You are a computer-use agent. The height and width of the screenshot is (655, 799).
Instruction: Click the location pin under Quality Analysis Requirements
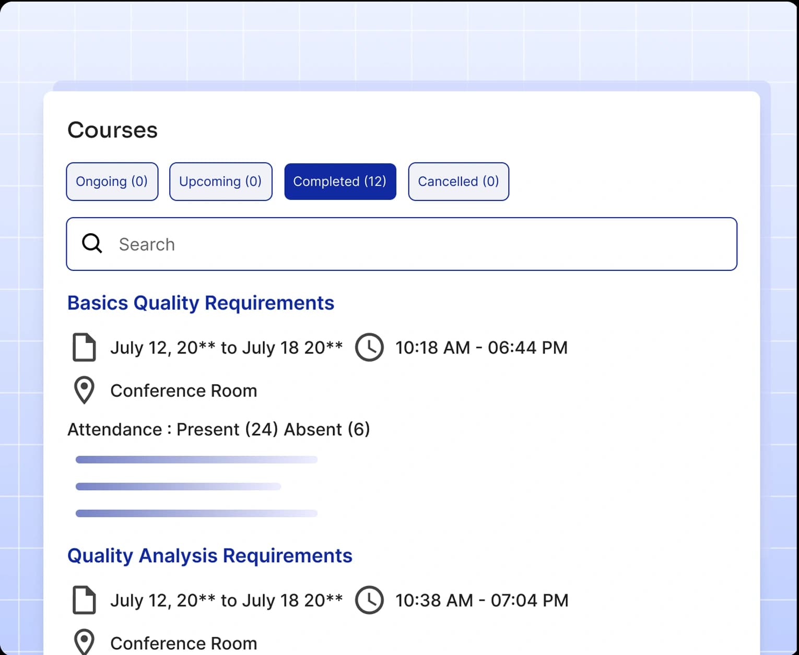(x=84, y=641)
